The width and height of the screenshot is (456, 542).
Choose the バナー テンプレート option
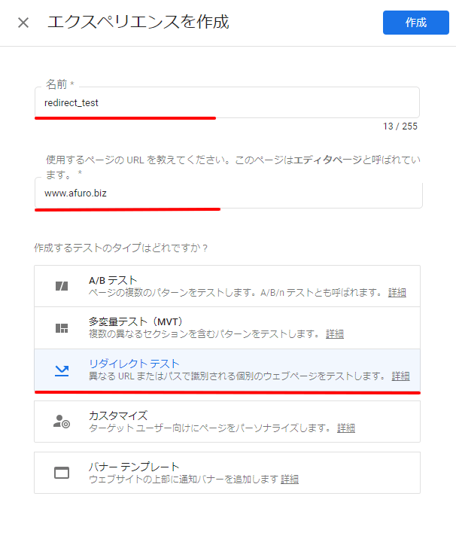[227, 473]
